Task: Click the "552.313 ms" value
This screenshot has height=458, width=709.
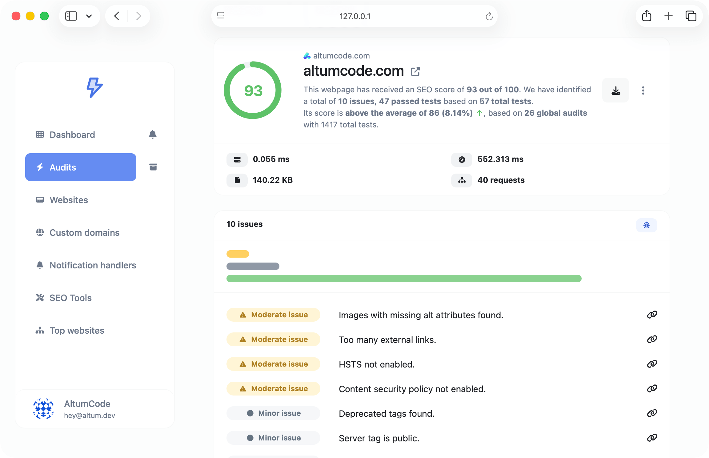Action: pos(500,159)
